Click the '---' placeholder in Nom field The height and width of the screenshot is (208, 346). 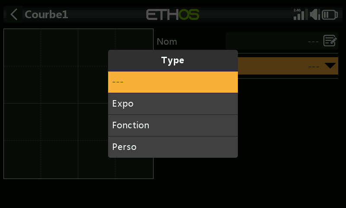(x=313, y=42)
